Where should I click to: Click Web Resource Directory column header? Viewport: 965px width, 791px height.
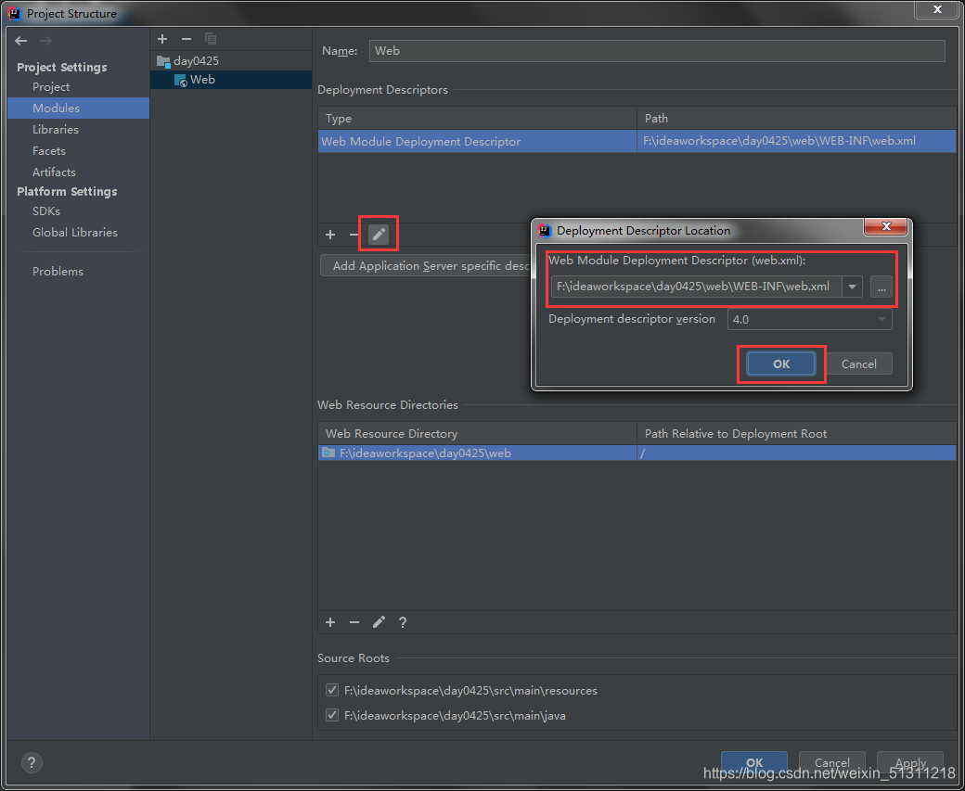477,434
